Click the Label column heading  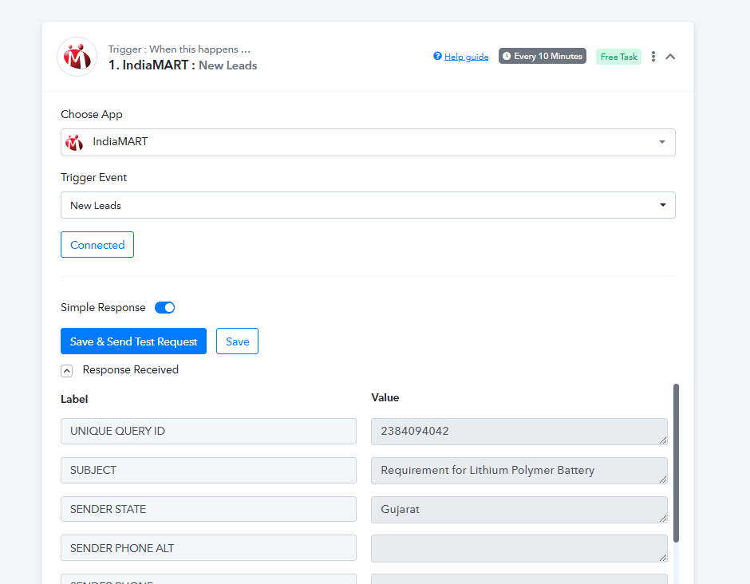(x=74, y=400)
